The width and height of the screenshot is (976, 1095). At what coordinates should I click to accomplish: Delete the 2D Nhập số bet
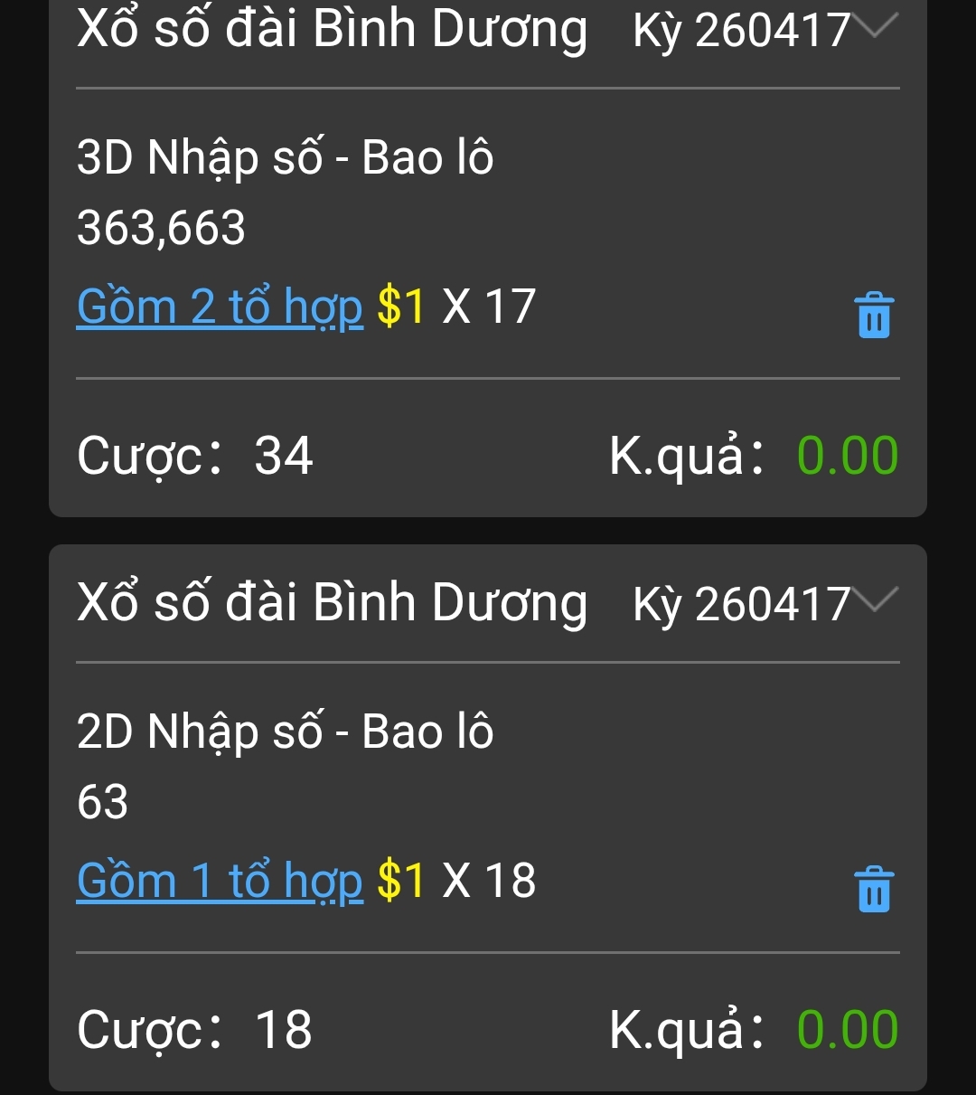click(x=873, y=888)
